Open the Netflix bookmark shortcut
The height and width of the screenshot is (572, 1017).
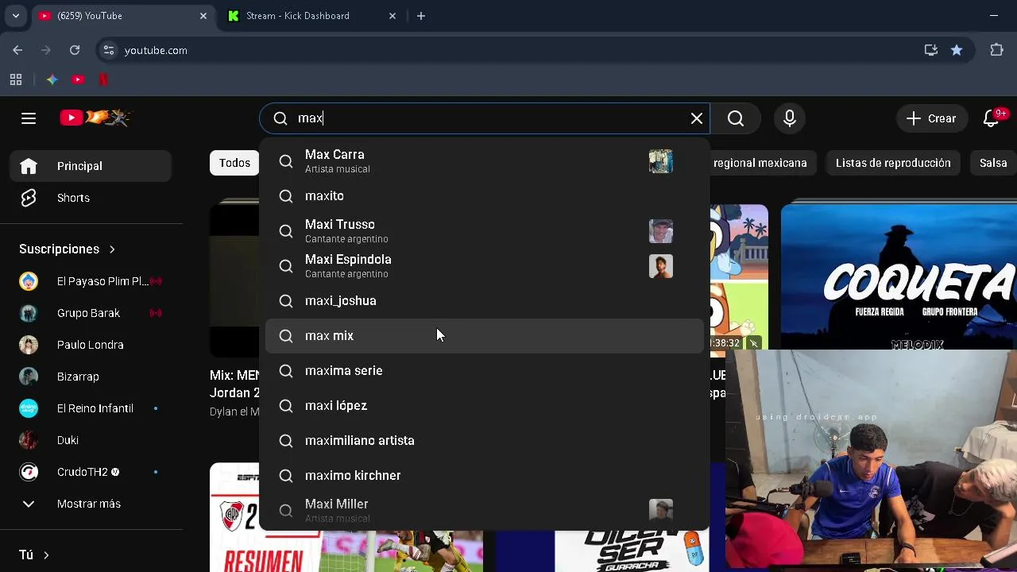coord(103,79)
